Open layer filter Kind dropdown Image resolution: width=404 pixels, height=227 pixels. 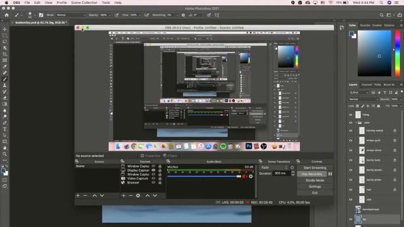click(x=359, y=93)
